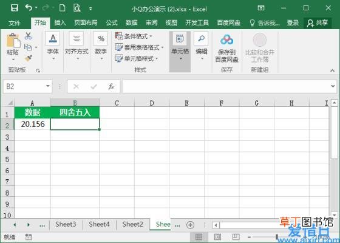Click the Undo arrow icon
Screen dimensions: 340x243
pos(29,8)
